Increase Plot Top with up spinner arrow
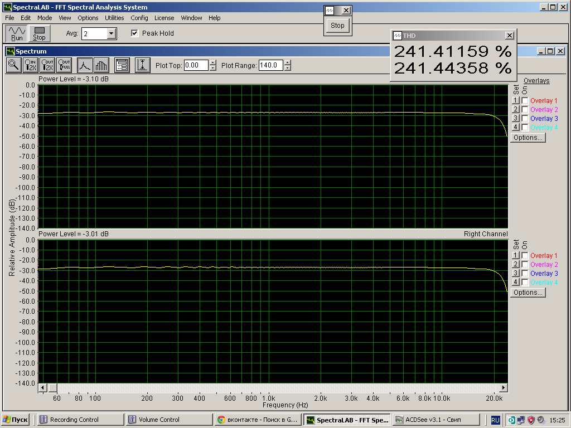The image size is (571, 428). click(x=212, y=62)
